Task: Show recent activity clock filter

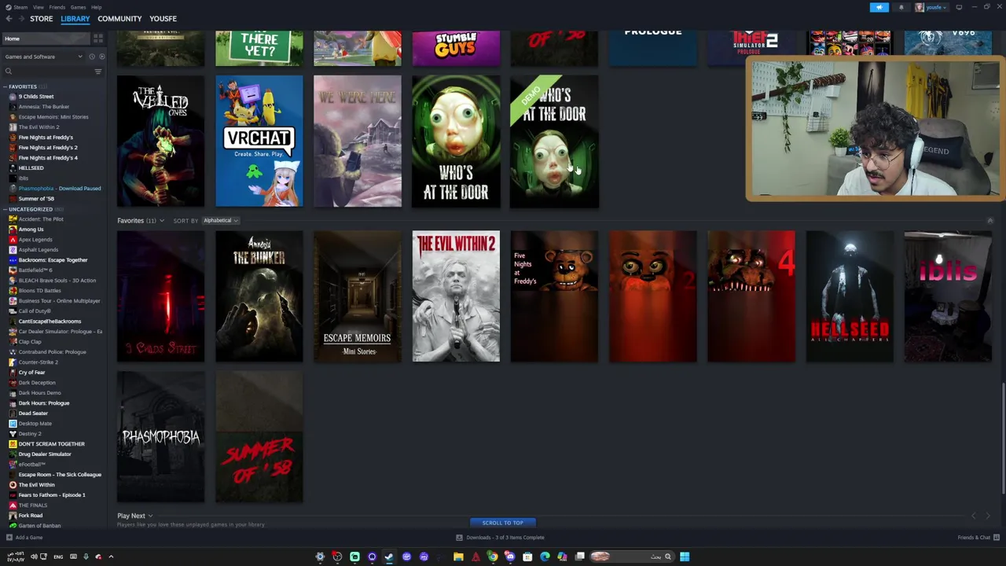Action: point(91,57)
